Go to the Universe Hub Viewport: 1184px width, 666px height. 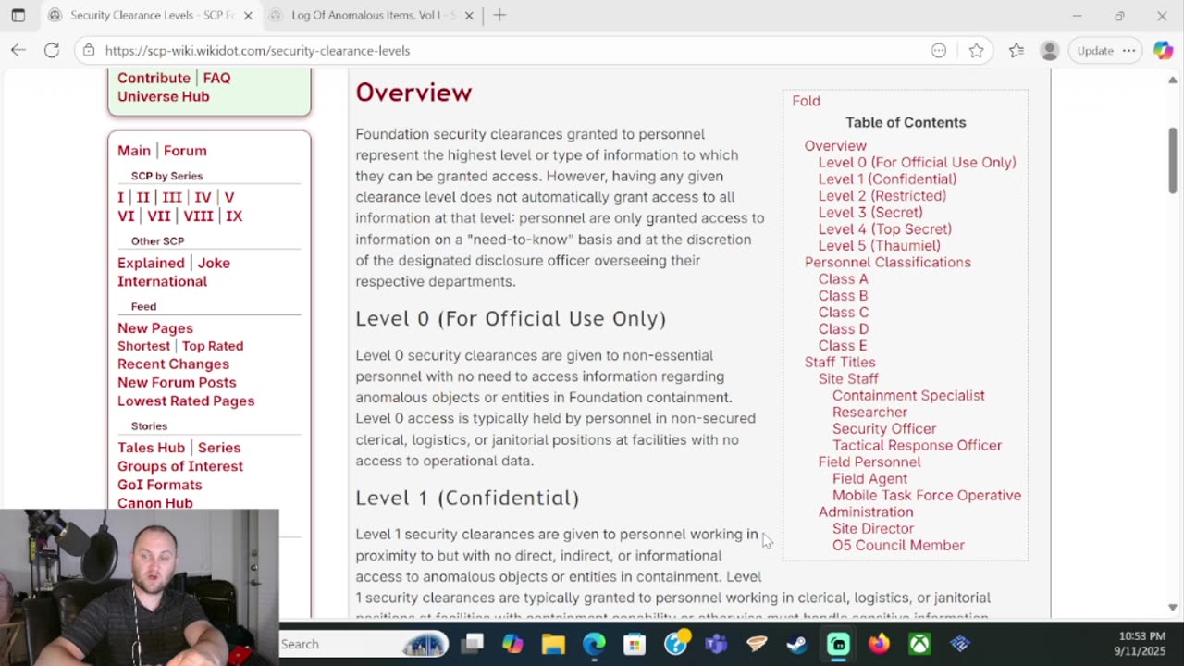coord(164,96)
